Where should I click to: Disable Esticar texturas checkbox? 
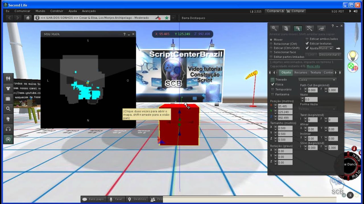[x=307, y=44]
